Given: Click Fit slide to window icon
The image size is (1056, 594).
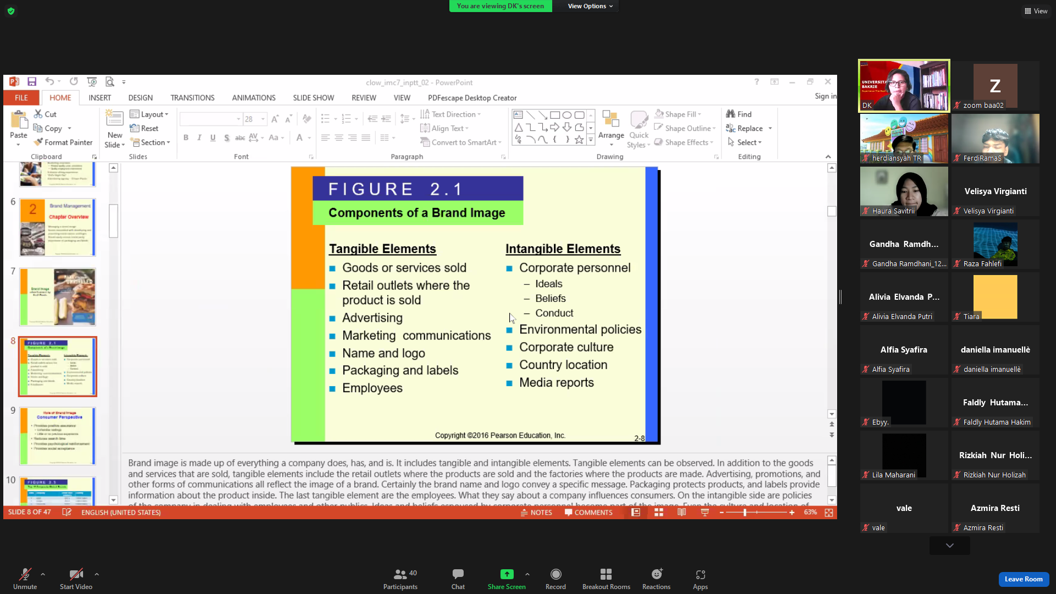Looking at the screenshot, I should [829, 512].
